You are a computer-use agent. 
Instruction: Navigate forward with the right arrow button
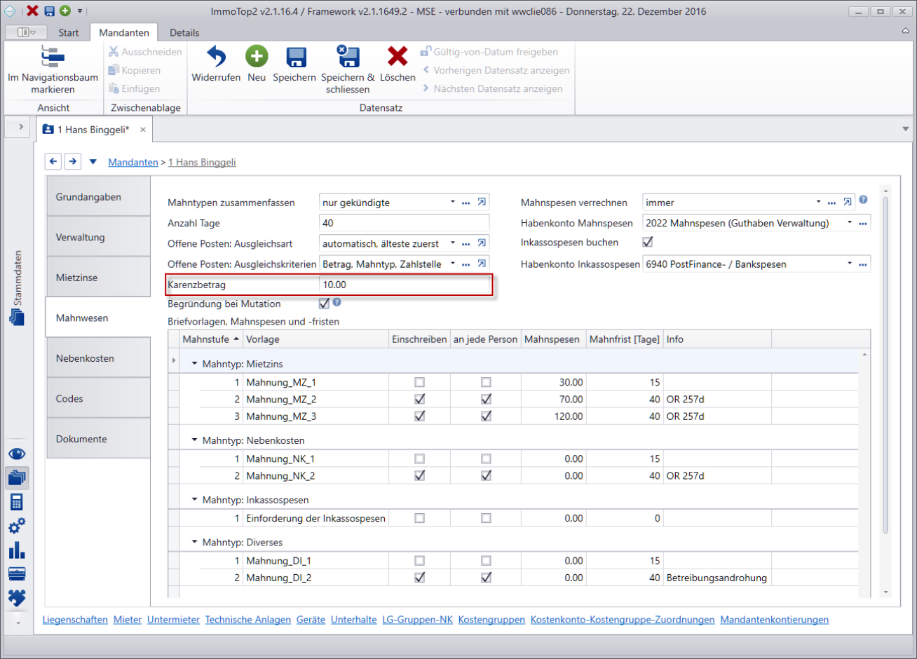coord(73,162)
